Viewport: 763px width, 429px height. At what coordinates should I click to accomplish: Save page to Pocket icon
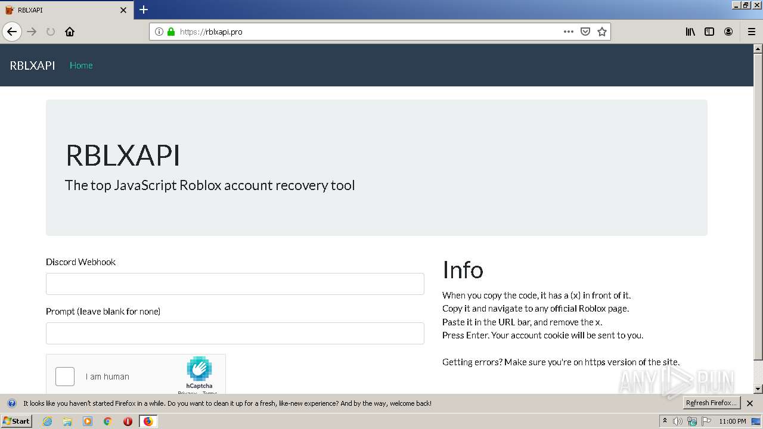click(x=585, y=32)
